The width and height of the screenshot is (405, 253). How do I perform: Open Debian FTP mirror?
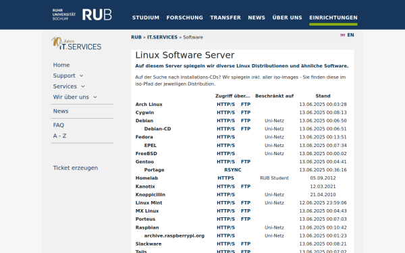coord(246,121)
